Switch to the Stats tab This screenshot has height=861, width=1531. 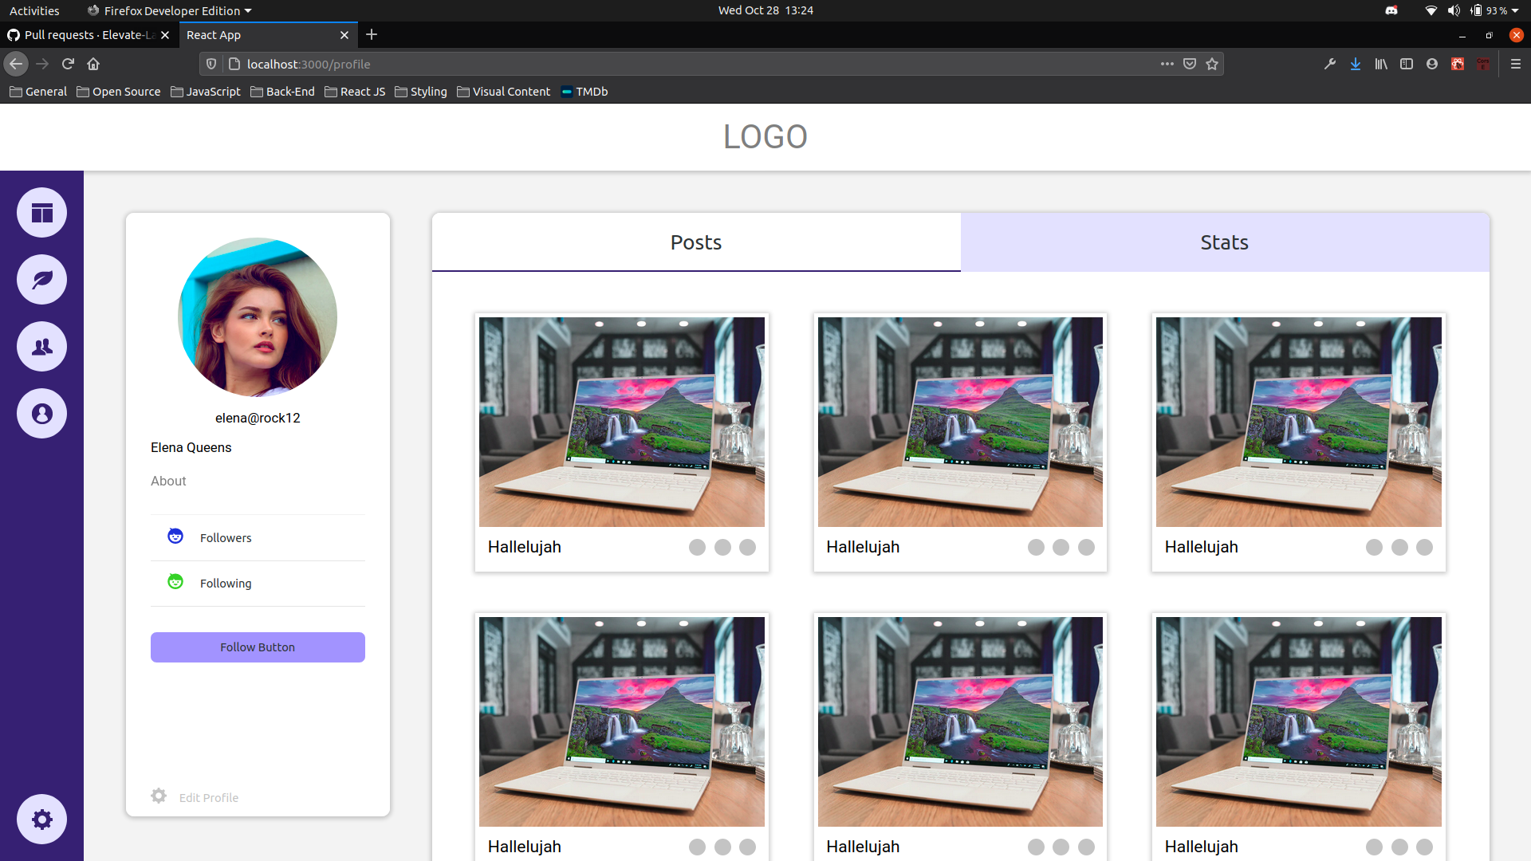1225,242
